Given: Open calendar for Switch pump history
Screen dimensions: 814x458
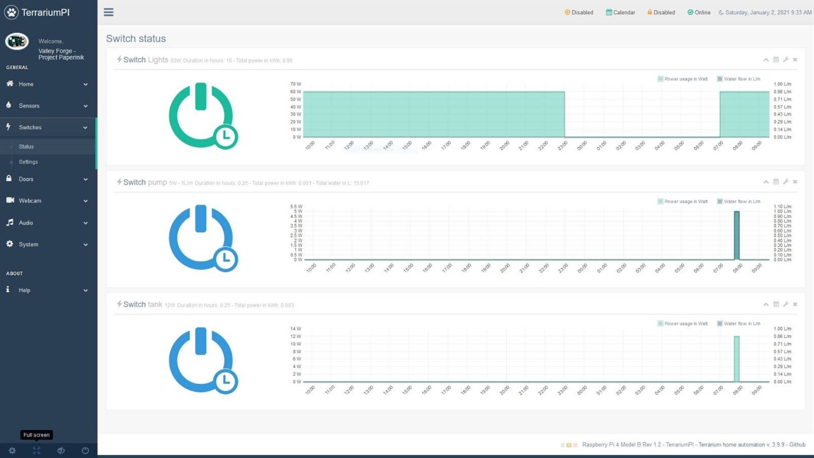Looking at the screenshot, I should click(x=776, y=182).
